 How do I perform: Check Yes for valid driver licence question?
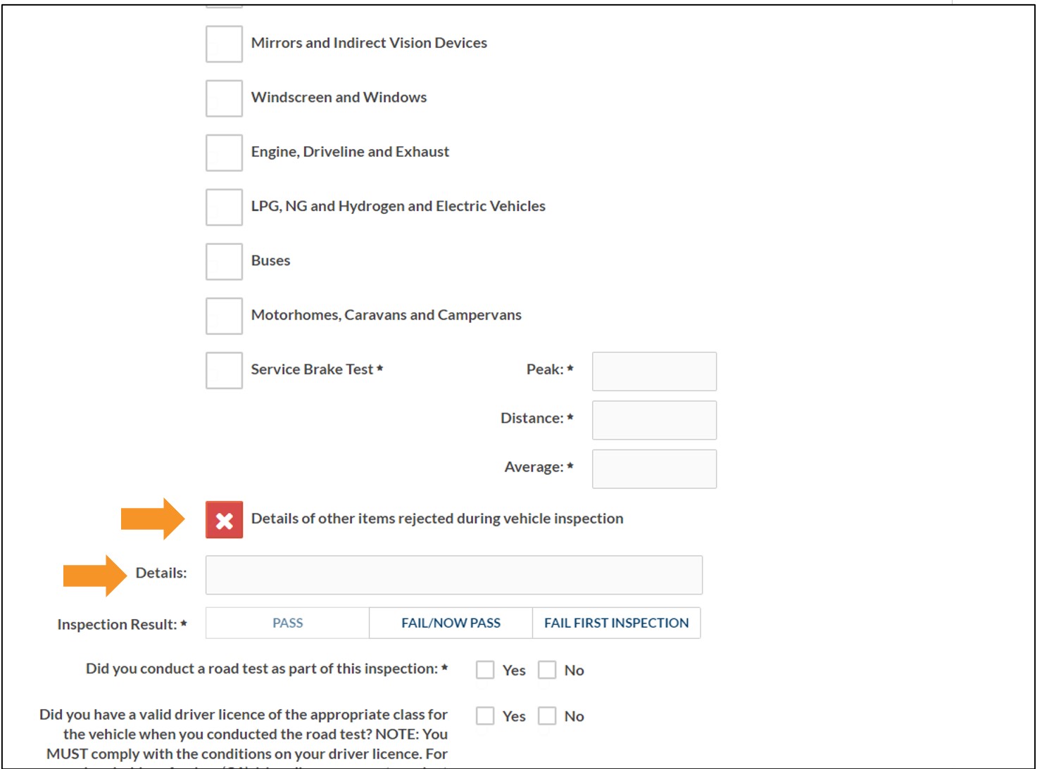(x=485, y=716)
